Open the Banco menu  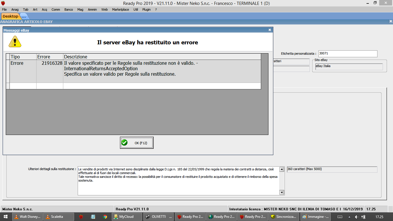click(x=68, y=9)
